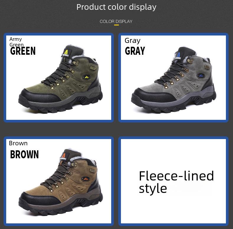Click the yellow tongue logo on green boot
The image size is (233, 229).
(x=66, y=52)
